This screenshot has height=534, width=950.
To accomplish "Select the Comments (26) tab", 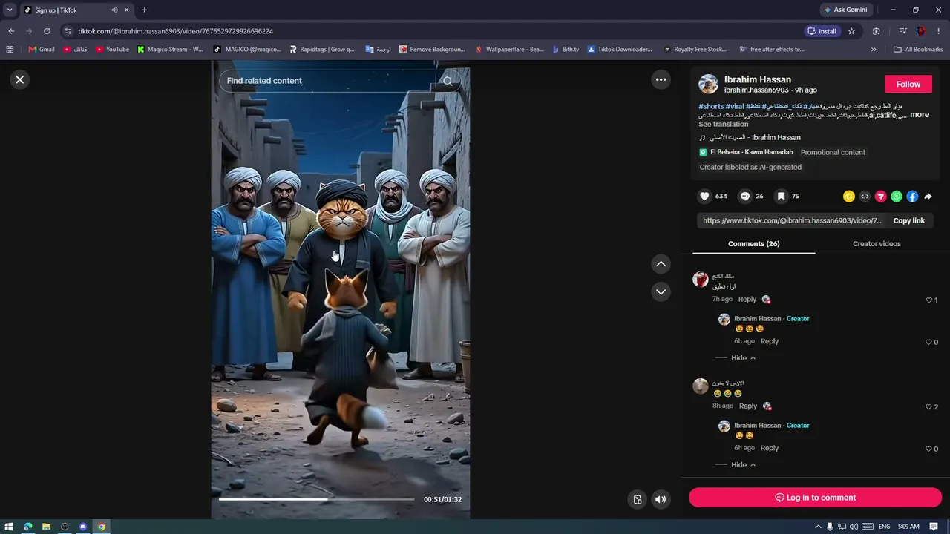I will pyautogui.click(x=753, y=243).
